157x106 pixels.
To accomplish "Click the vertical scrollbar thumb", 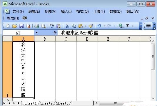I will [x=153, y=57].
